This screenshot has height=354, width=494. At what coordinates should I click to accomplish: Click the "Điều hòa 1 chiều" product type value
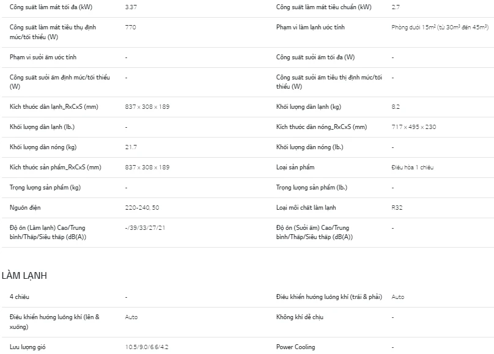[x=413, y=168]
